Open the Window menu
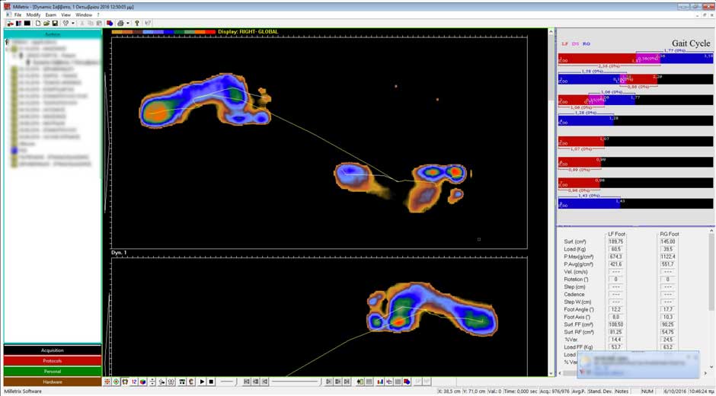 click(84, 14)
